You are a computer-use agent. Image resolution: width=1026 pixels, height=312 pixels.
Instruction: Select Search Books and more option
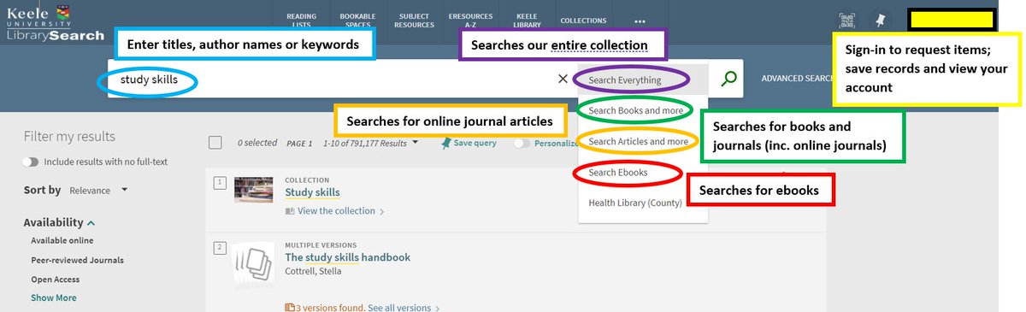point(643,110)
